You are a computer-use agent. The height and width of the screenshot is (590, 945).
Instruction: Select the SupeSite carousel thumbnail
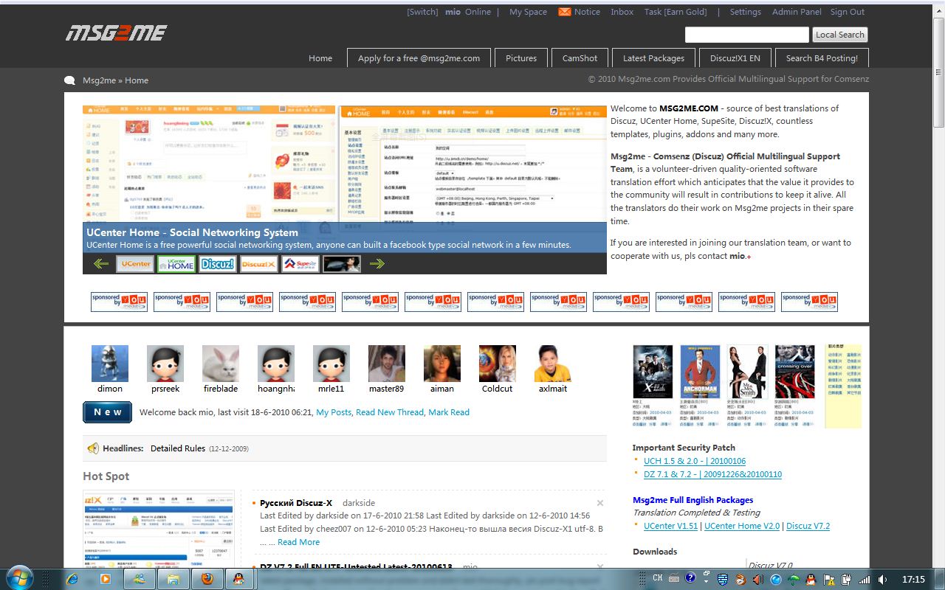pos(300,263)
